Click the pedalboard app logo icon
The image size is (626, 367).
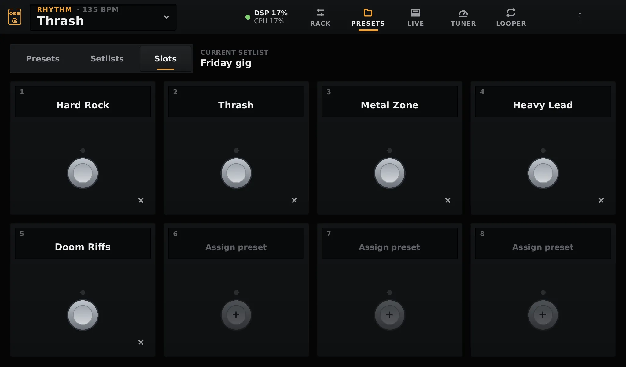15,17
